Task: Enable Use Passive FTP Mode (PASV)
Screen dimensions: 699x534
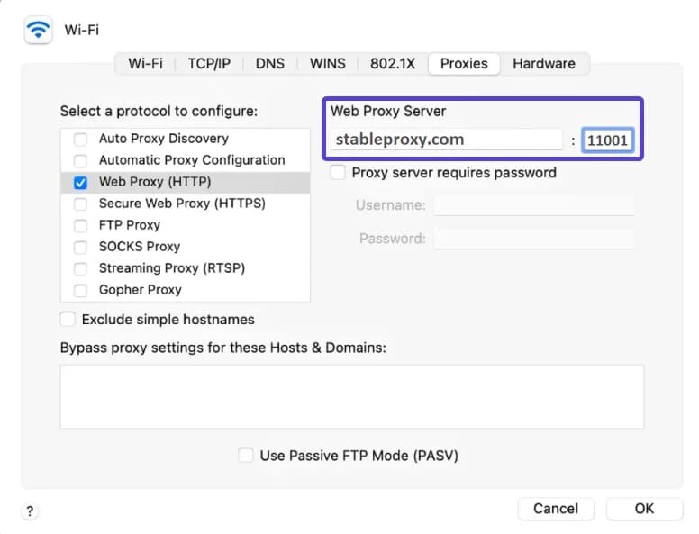Action: pyautogui.click(x=246, y=456)
